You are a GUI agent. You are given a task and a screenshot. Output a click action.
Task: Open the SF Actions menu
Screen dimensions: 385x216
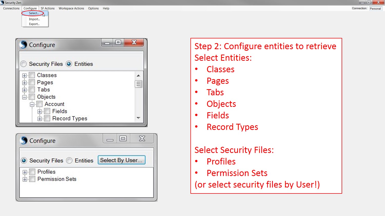[47, 8]
